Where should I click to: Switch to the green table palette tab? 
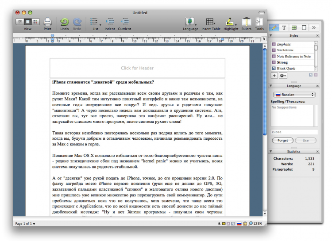294,27
